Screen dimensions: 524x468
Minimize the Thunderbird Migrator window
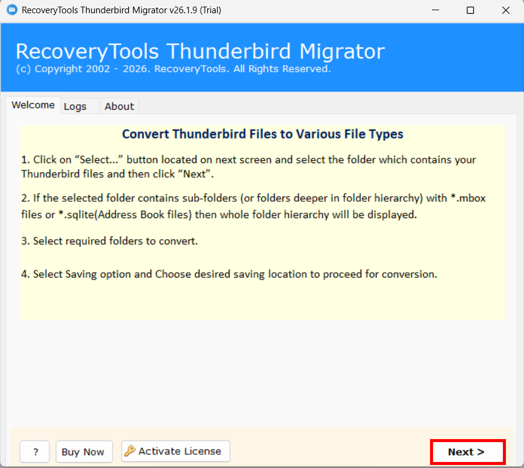coord(435,10)
